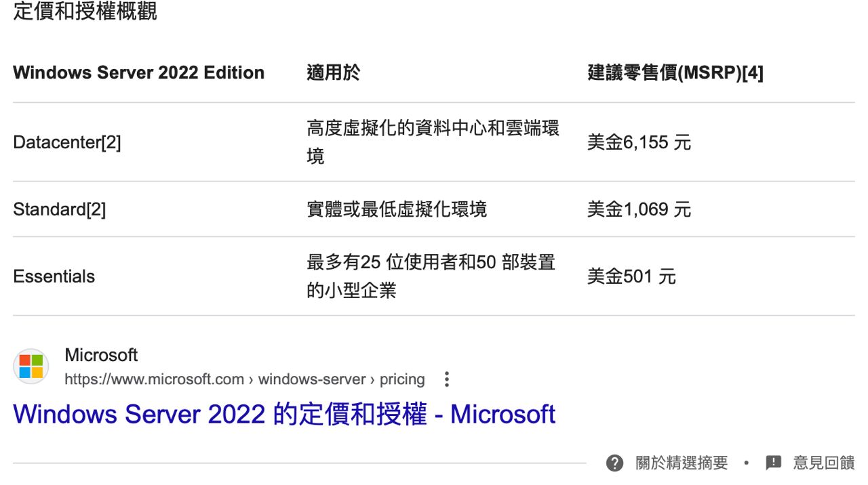Viewport: 868px width, 485px height.
Task: Click the 美金1,069 元 price
Action: [639, 209]
